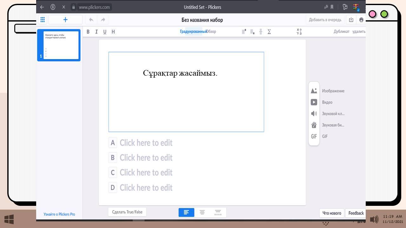
Task: Open the Feedback button
Action: pos(356,213)
